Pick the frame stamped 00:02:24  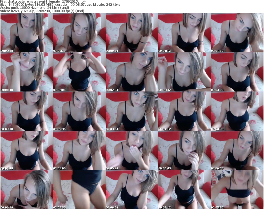[132, 72]
